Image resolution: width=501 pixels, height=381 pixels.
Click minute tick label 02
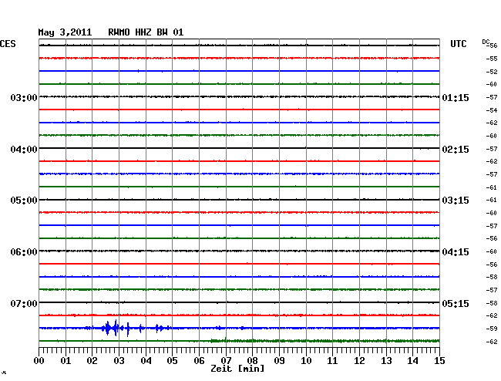coord(92,360)
